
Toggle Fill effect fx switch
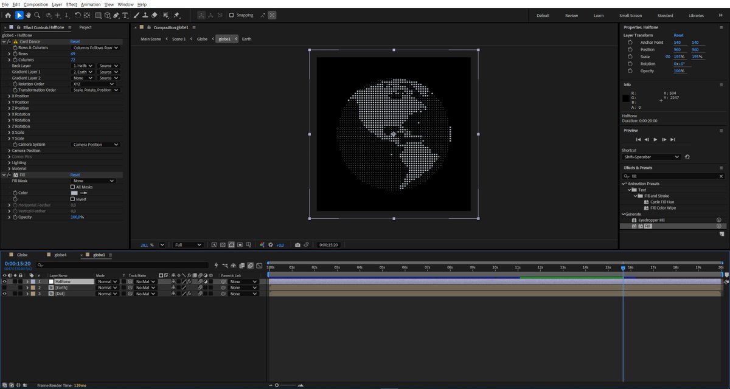[x=9, y=174]
